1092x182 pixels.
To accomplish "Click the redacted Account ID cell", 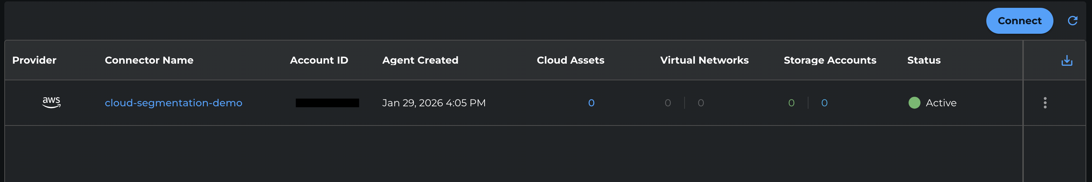I will [327, 103].
